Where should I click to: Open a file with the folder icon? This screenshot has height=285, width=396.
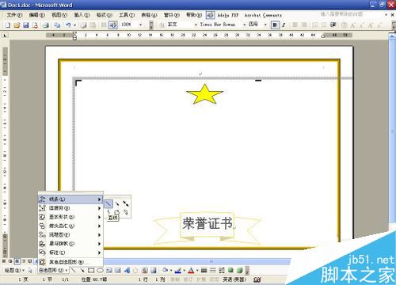pyautogui.click(x=17, y=25)
